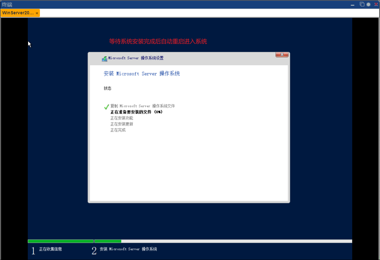The width and height of the screenshot is (380, 260).
Task: Click the 正在完成 status line
Action: pyautogui.click(x=118, y=130)
